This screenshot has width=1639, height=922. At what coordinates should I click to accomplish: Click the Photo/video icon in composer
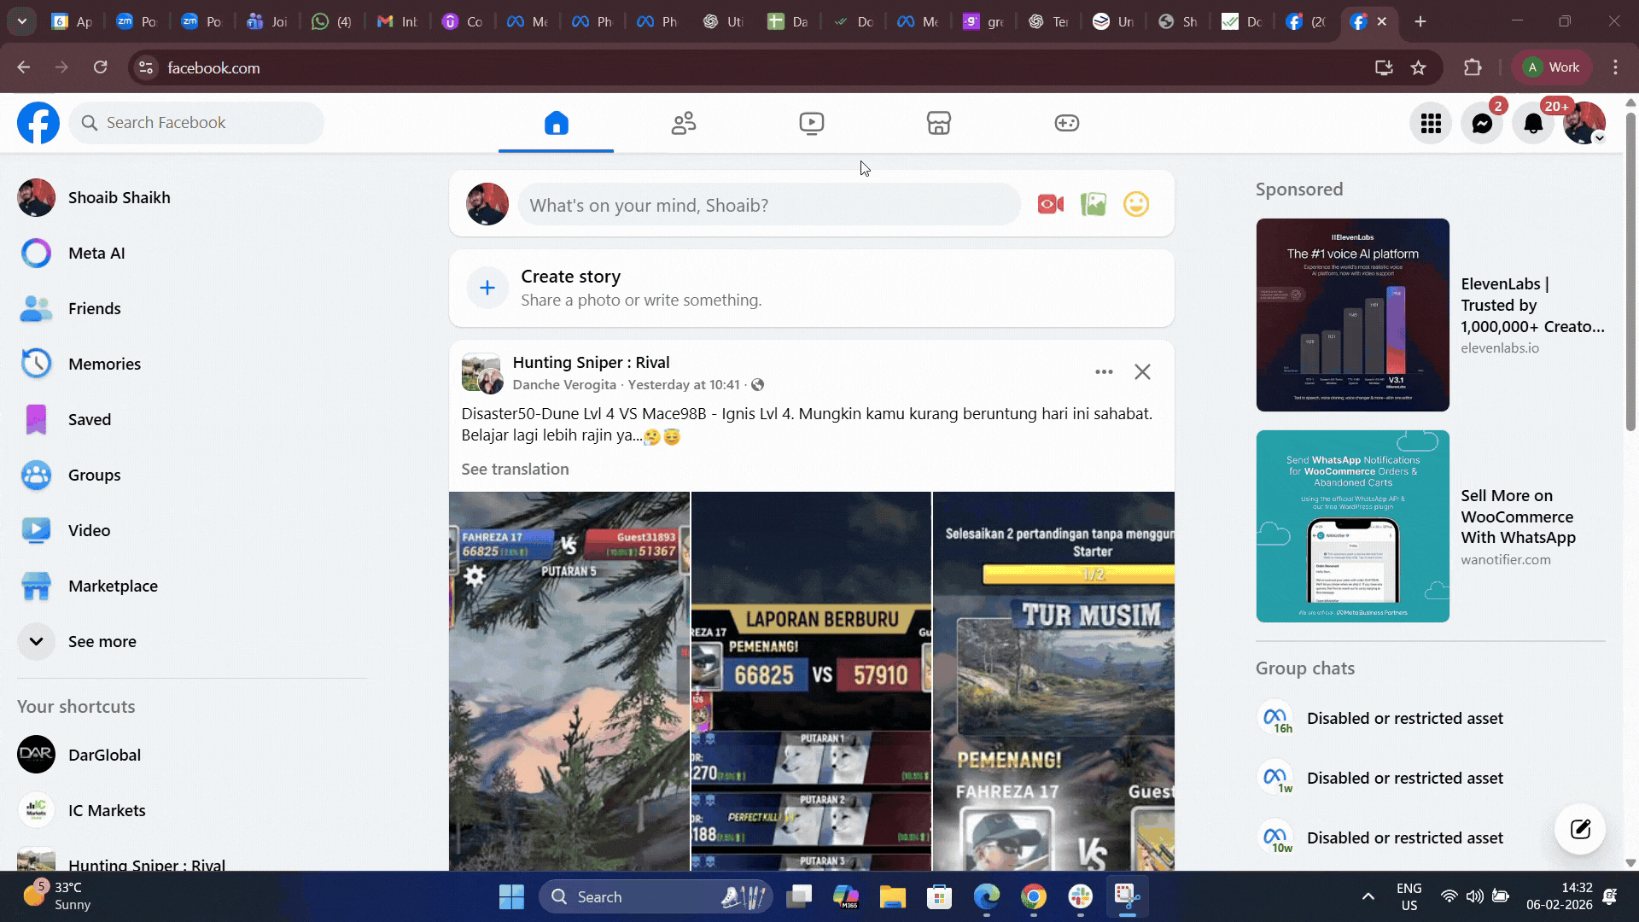point(1093,205)
